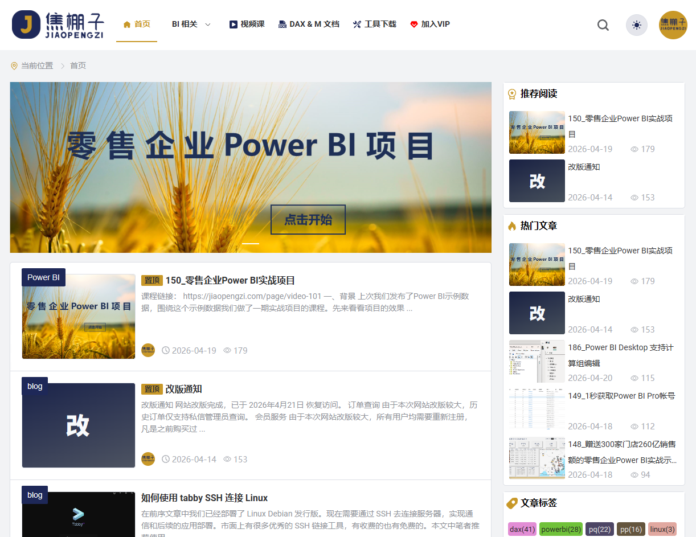This screenshot has width=696, height=537.
Task: Click the clock icon beside 2026-04-19 in list
Action: [166, 350]
